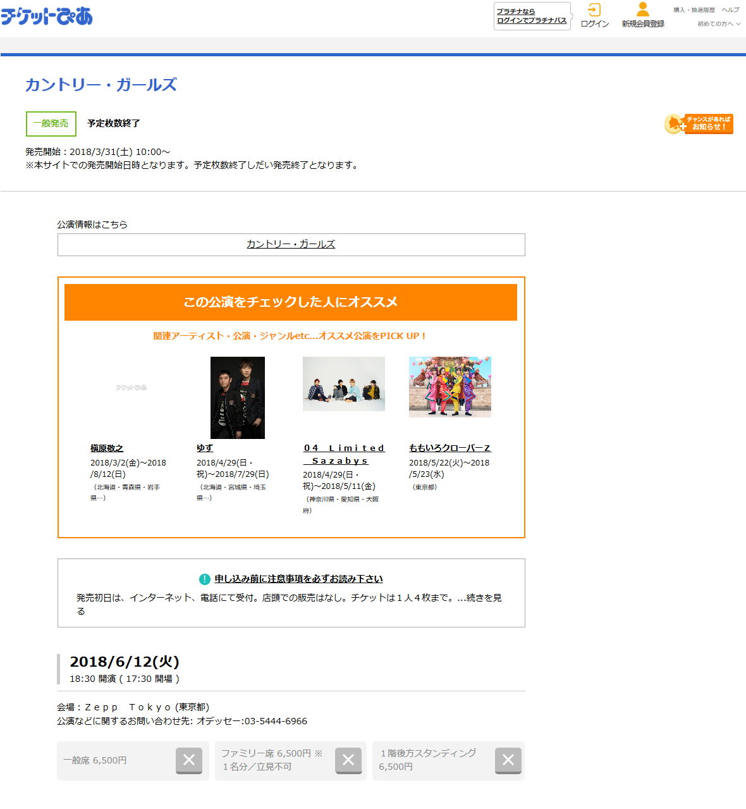Click the ももいろクローバーZ photo

[x=450, y=387]
